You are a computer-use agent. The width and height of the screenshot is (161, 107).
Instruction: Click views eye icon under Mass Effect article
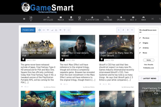click(x=64, y=84)
